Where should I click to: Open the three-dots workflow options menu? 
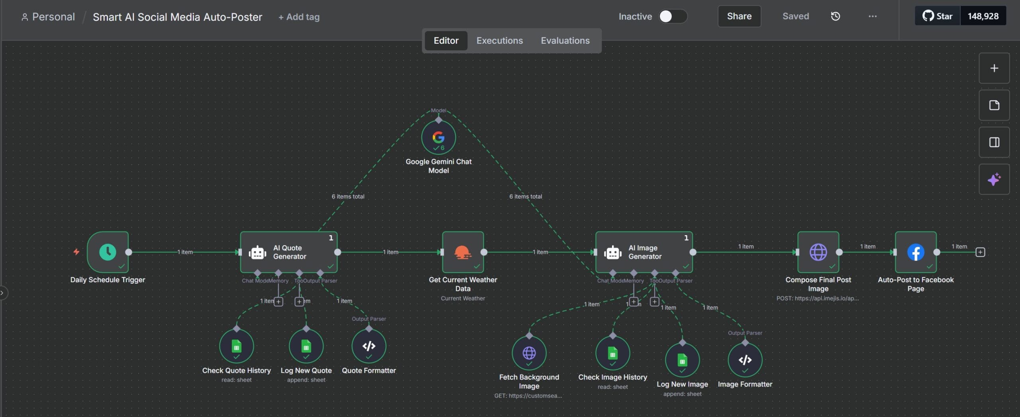(x=872, y=16)
